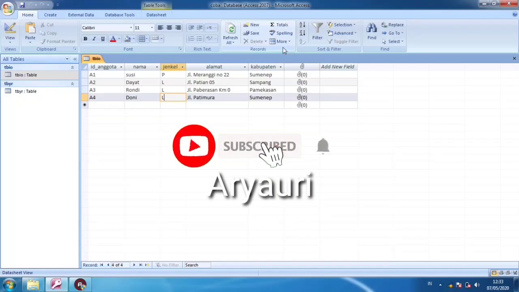This screenshot has height=292, width=519.
Task: Open the kabupaten column filter arrow
Action: tap(281, 67)
